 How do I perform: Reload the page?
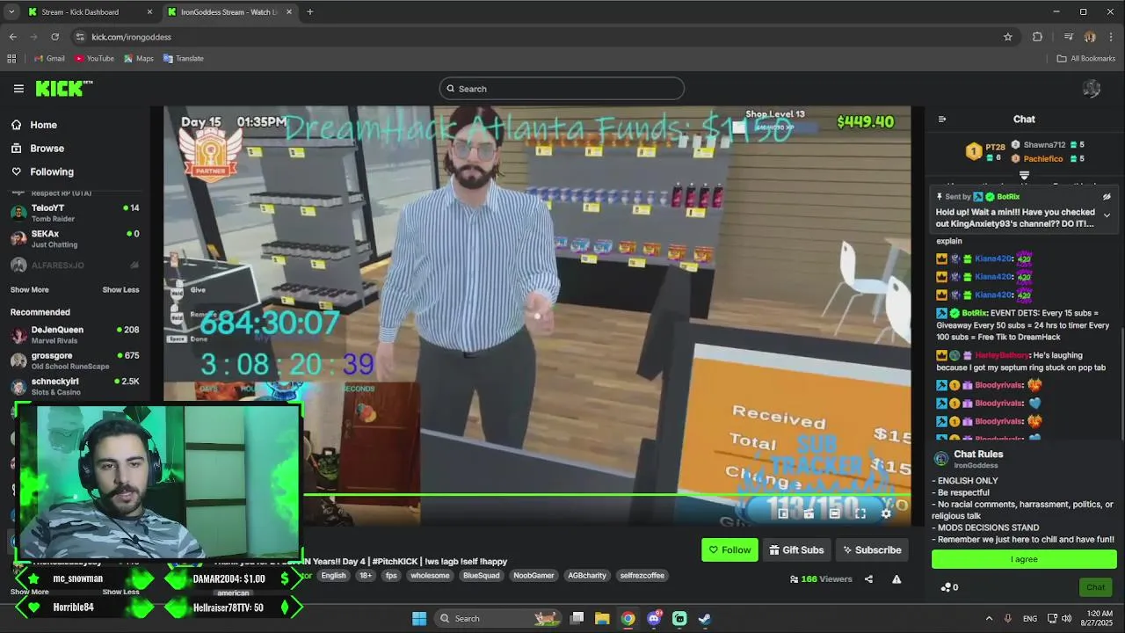tap(54, 37)
